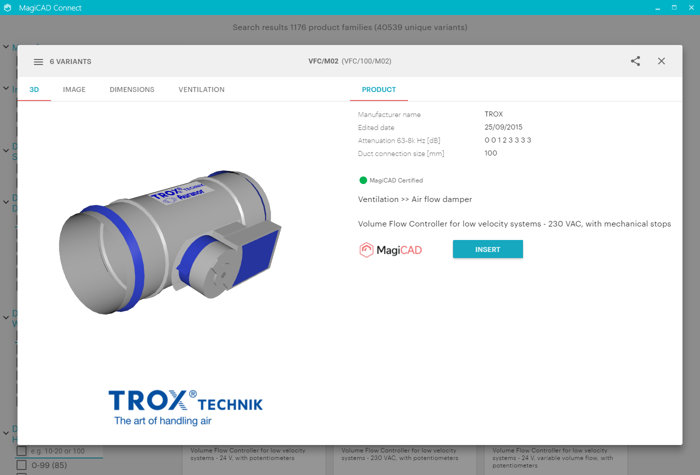
Task: Collapse the filter section labeled 'D D'
Action: coord(6,202)
